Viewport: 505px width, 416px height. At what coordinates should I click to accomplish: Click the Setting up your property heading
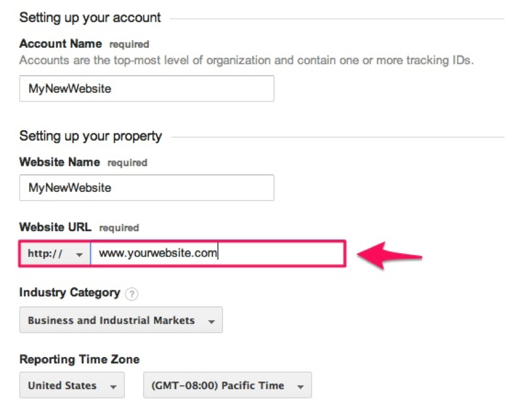[x=90, y=136]
